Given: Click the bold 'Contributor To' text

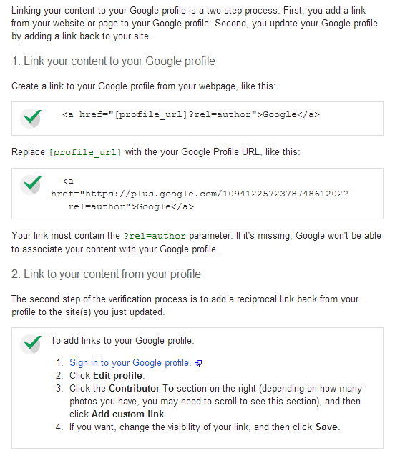Looking at the screenshot, I should (x=141, y=388).
